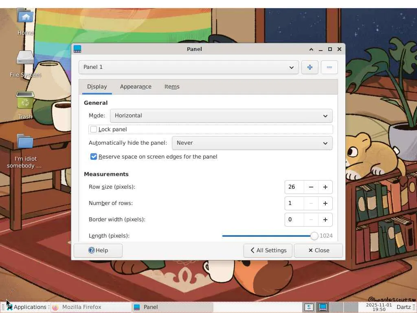
Task: Disable Reserve space on screen edges checkbox
Action: [x=94, y=156]
